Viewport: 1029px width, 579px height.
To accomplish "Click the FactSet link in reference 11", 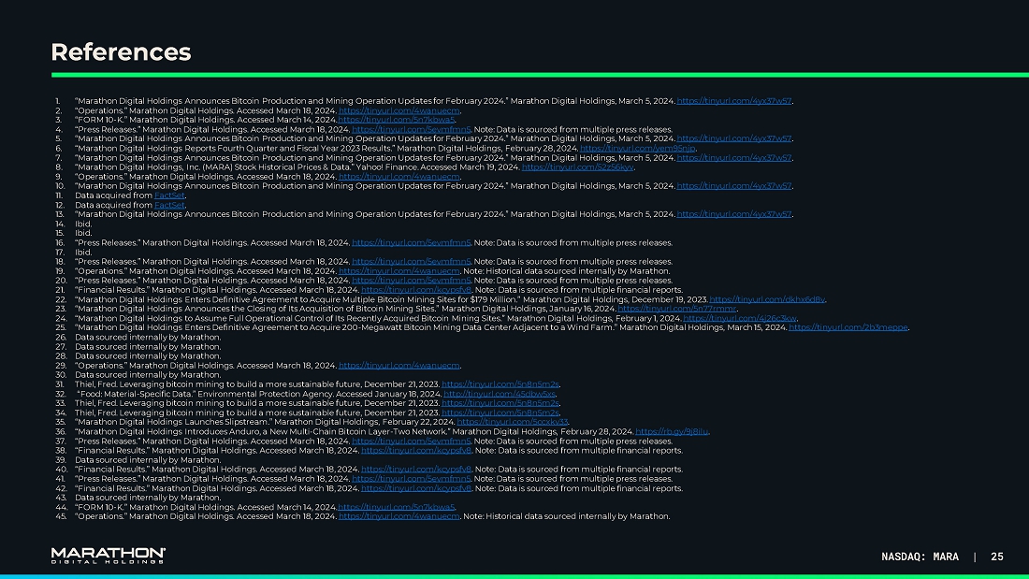I will click(169, 195).
